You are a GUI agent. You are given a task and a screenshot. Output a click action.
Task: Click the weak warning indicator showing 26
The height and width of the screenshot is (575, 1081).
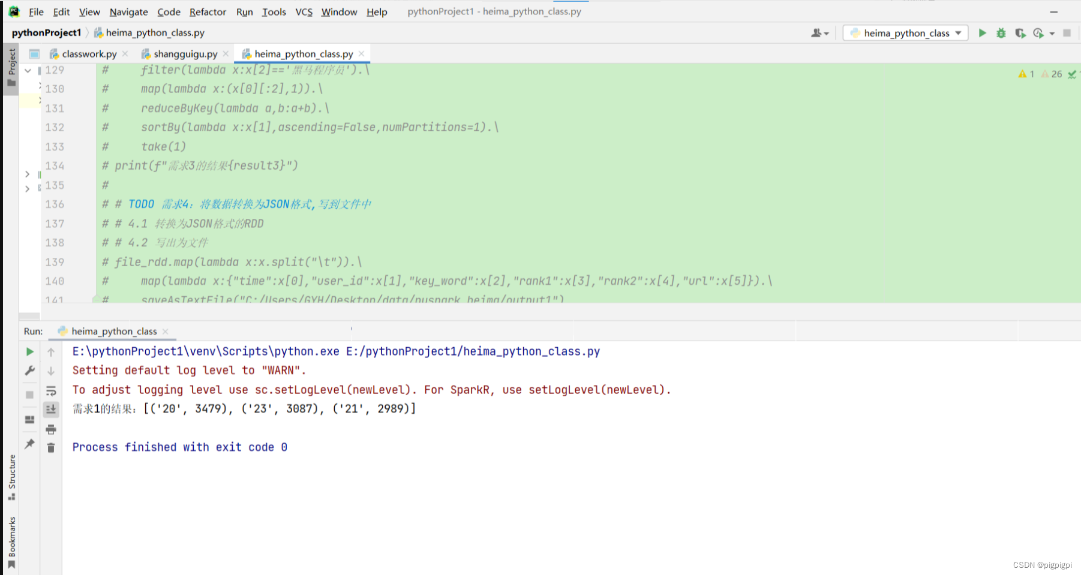1052,74
